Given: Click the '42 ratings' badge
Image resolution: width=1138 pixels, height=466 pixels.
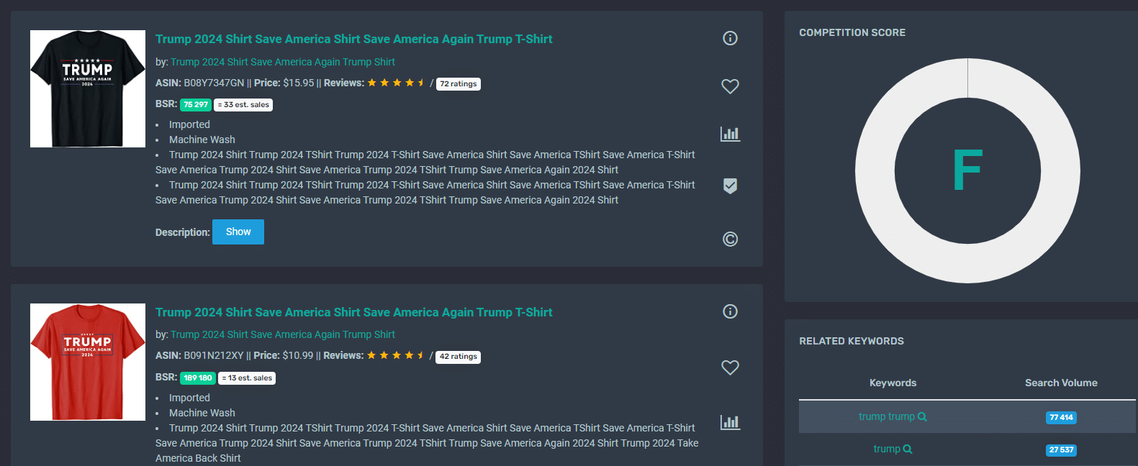Looking at the screenshot, I should (459, 357).
